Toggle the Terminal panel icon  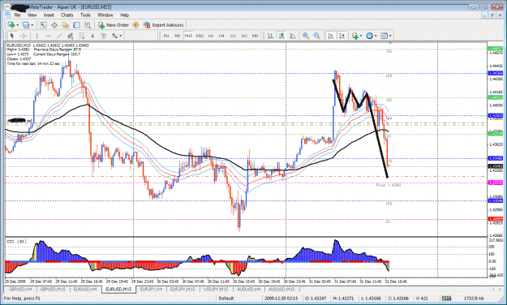coord(76,25)
